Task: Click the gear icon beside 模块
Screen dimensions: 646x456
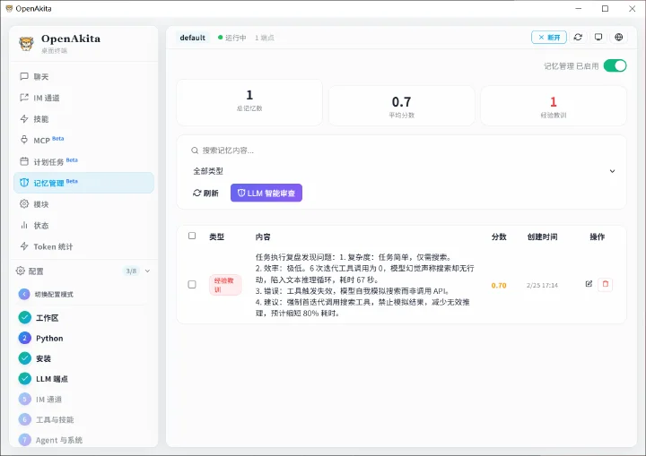Action: tap(24, 203)
